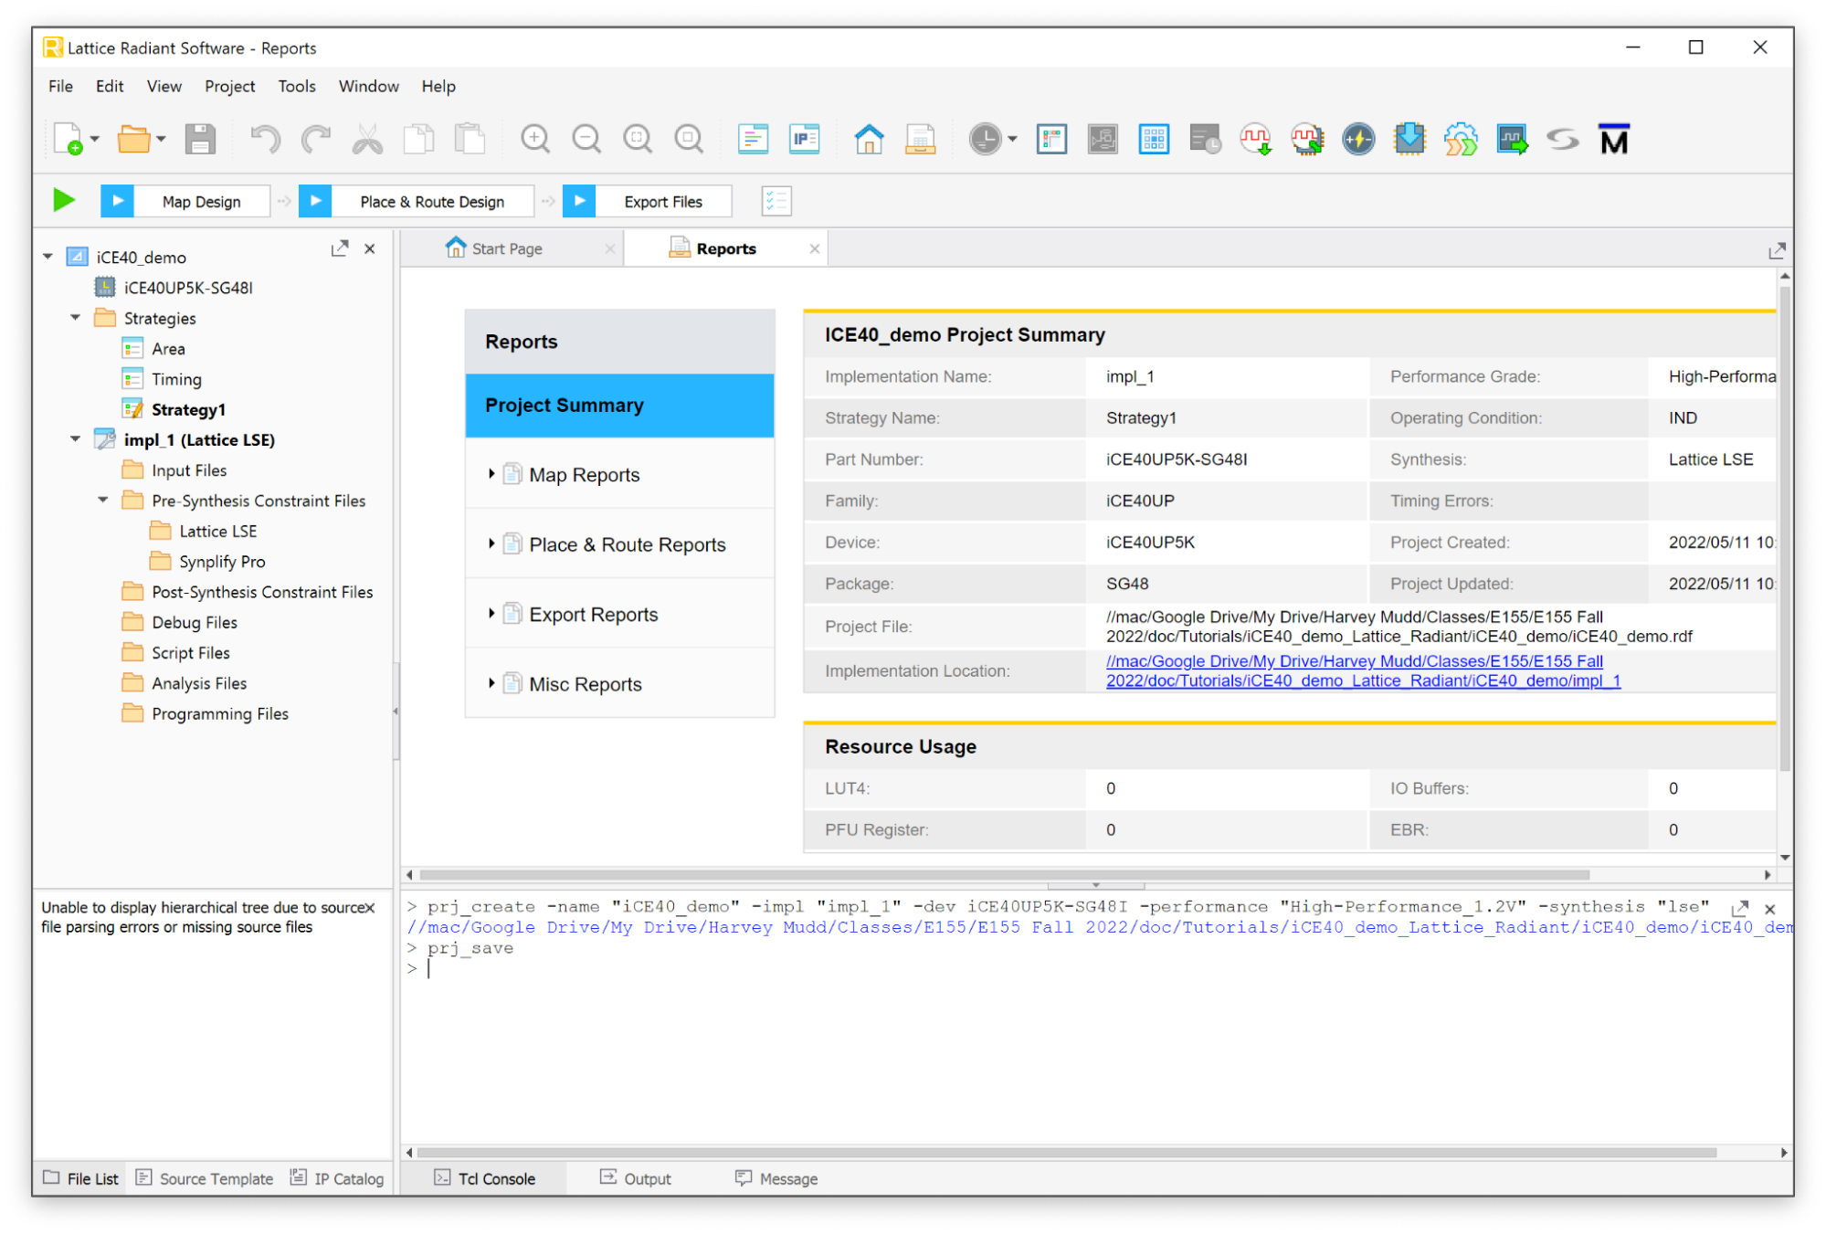
Task: Open the New file dropdown arrow
Action: click(x=94, y=140)
